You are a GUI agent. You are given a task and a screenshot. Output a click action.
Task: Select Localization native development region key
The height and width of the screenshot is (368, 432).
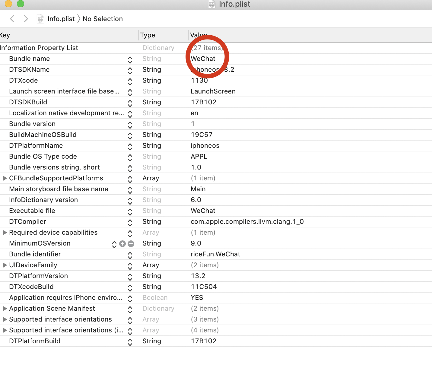pyautogui.click(x=66, y=113)
